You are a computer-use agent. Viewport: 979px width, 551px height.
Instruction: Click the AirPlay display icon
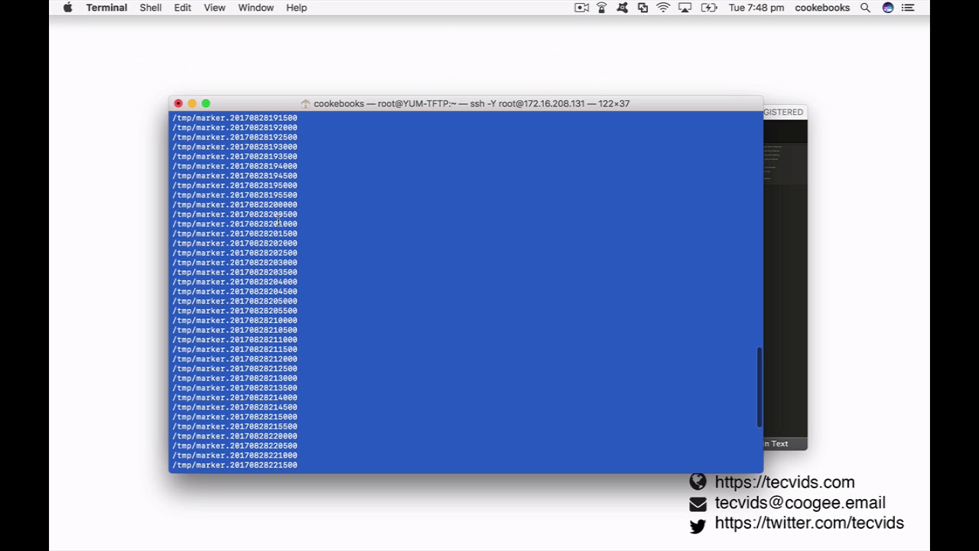[685, 8]
